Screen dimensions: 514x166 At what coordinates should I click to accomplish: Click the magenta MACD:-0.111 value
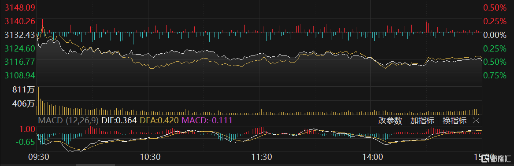pyautogui.click(x=207, y=121)
